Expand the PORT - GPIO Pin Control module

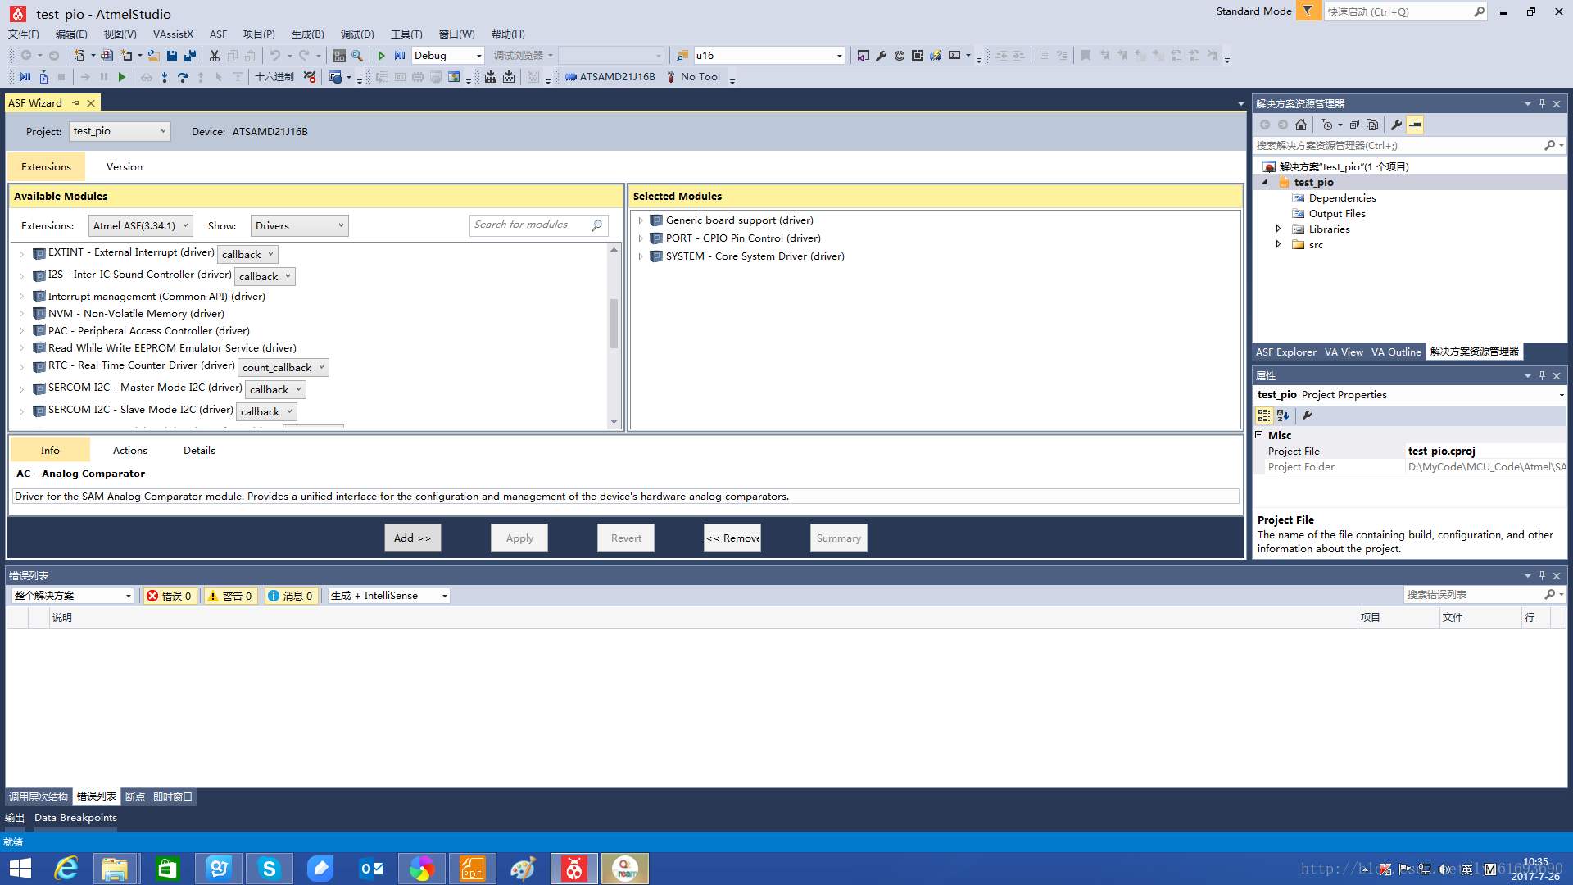(641, 238)
